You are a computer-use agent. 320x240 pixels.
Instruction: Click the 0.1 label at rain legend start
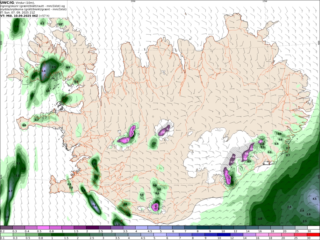coord(2,238)
